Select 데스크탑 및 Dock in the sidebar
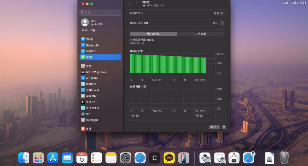Screen dimensions: 308x166 pyautogui.click(x=96, y=72)
